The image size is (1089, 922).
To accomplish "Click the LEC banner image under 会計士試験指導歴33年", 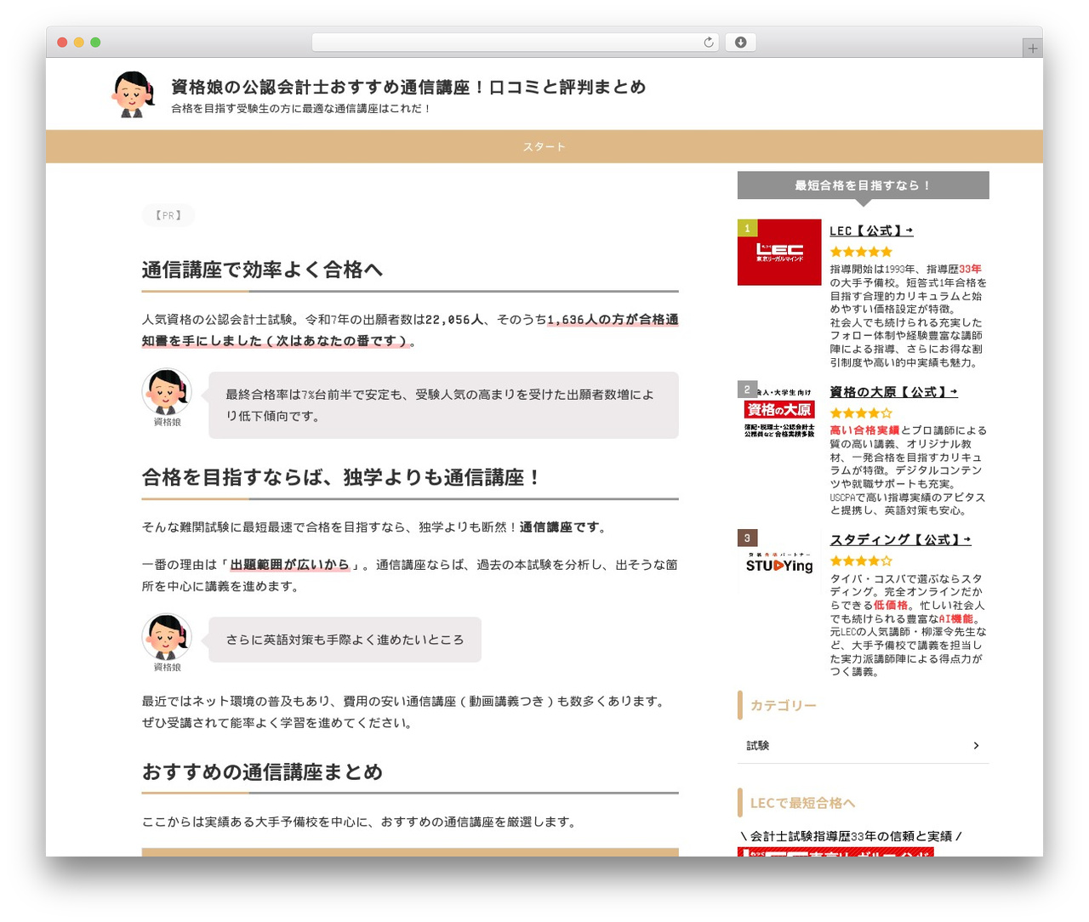I will [x=835, y=851].
